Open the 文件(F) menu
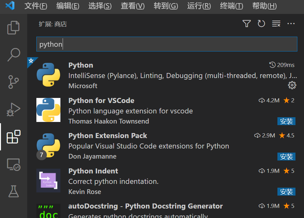Image resolution: width=304 pixels, height=218 pixels. 36,6
